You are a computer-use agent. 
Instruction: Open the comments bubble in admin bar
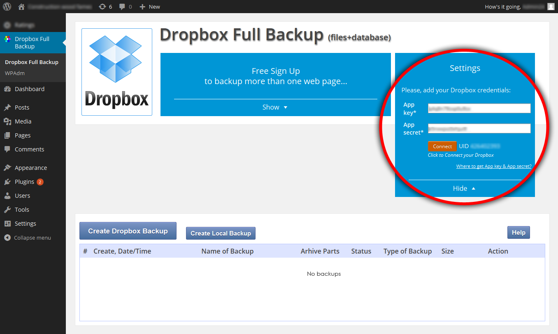pyautogui.click(x=122, y=7)
